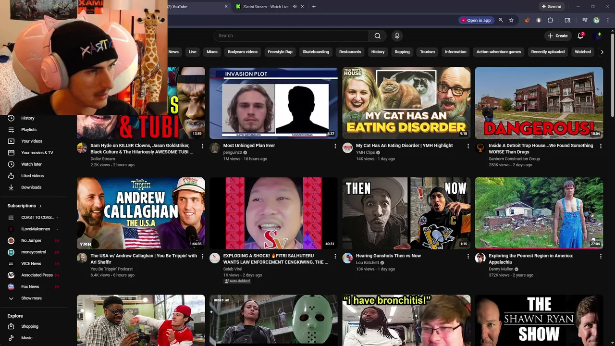This screenshot has width=615, height=346.
Task: Focus the YouTube search field
Action: (x=291, y=36)
